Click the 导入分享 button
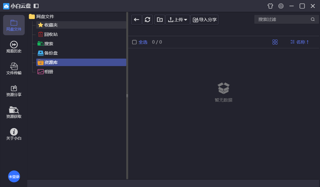 [204, 20]
